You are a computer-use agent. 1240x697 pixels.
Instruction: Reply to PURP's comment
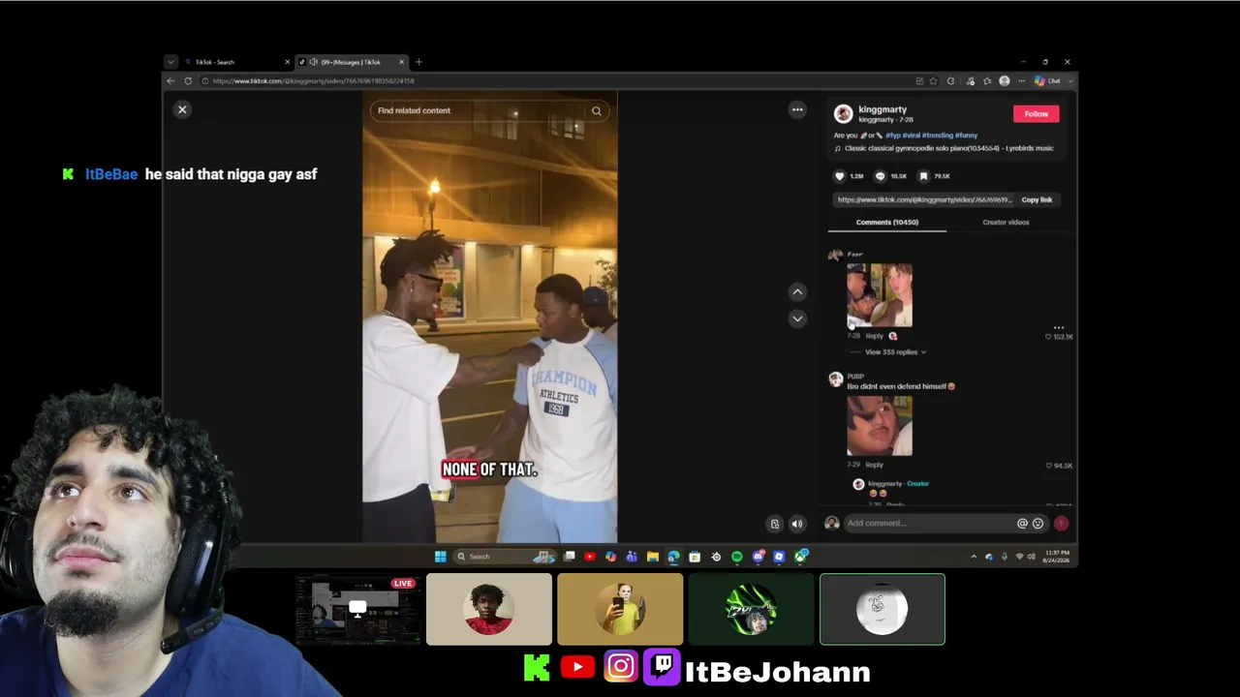pos(875,465)
